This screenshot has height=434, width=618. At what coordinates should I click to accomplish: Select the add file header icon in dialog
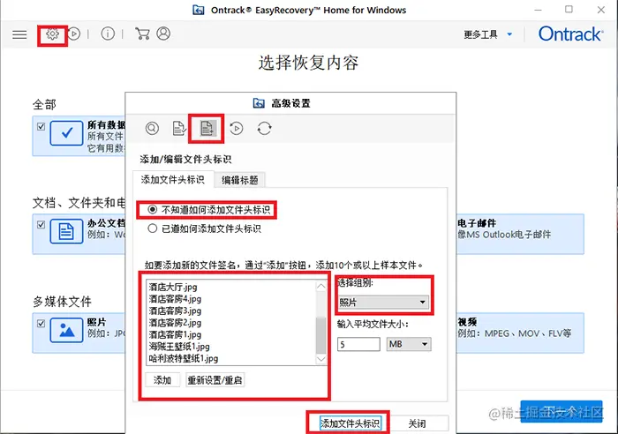[x=207, y=129]
